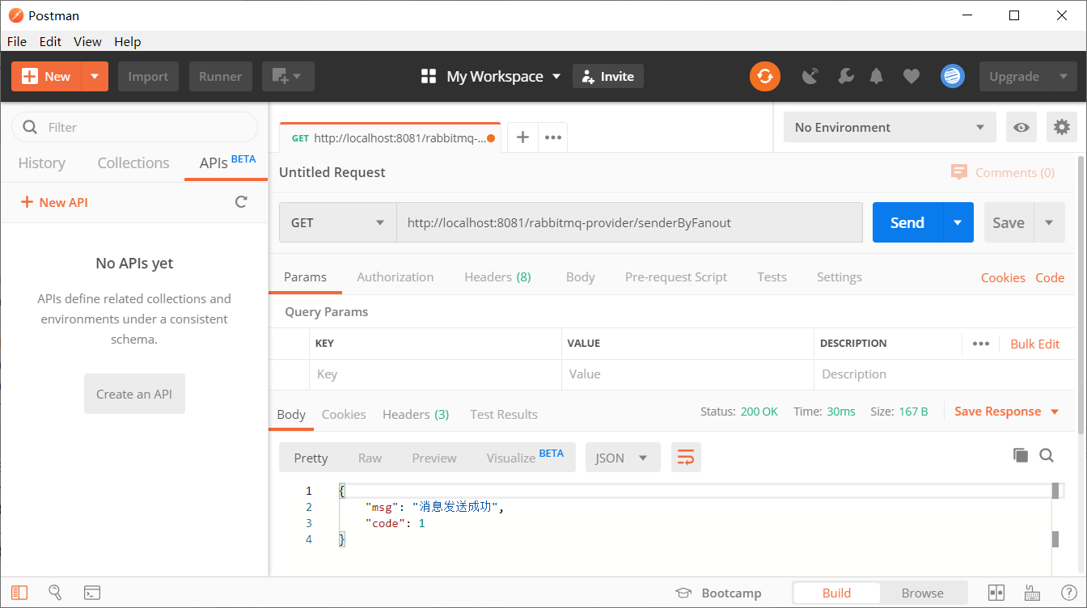Open the View menu
1087x608 pixels.
87,41
